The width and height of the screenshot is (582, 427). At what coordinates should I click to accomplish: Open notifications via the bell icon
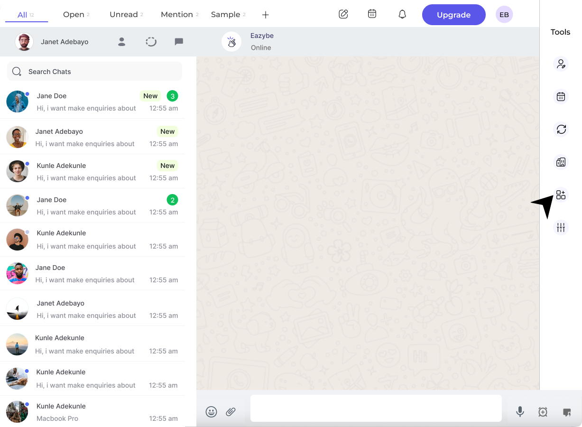402,14
